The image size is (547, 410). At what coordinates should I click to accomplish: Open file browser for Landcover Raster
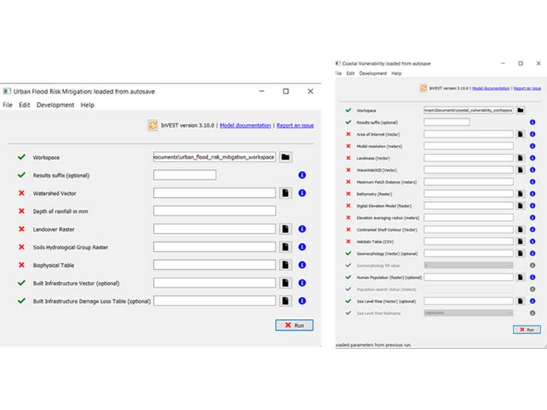286,228
